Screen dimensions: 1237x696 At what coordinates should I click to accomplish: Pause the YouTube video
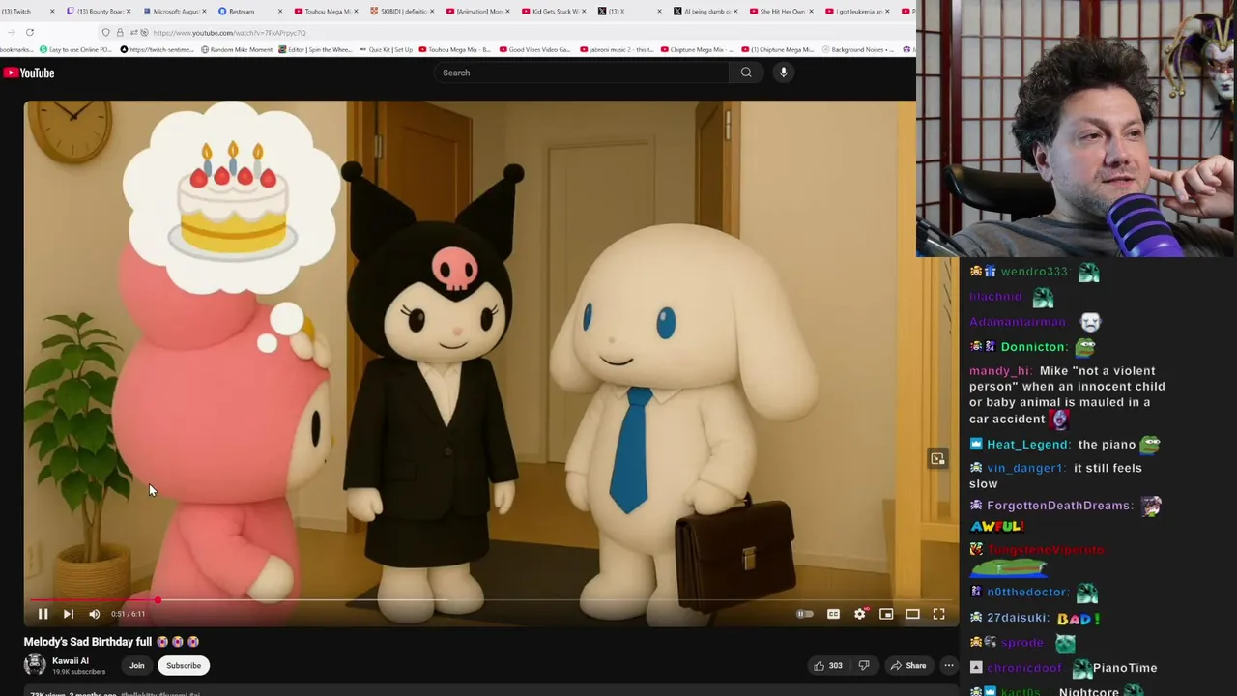coord(43,614)
